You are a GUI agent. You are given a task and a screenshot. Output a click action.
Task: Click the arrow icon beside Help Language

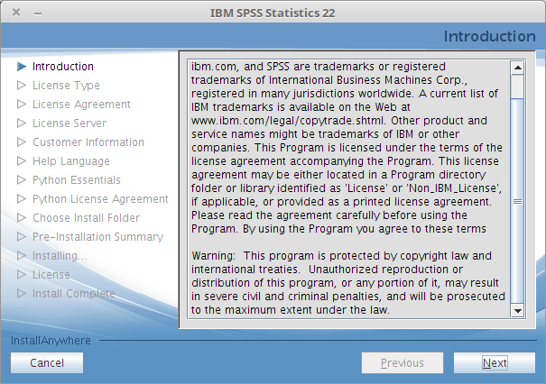point(22,161)
